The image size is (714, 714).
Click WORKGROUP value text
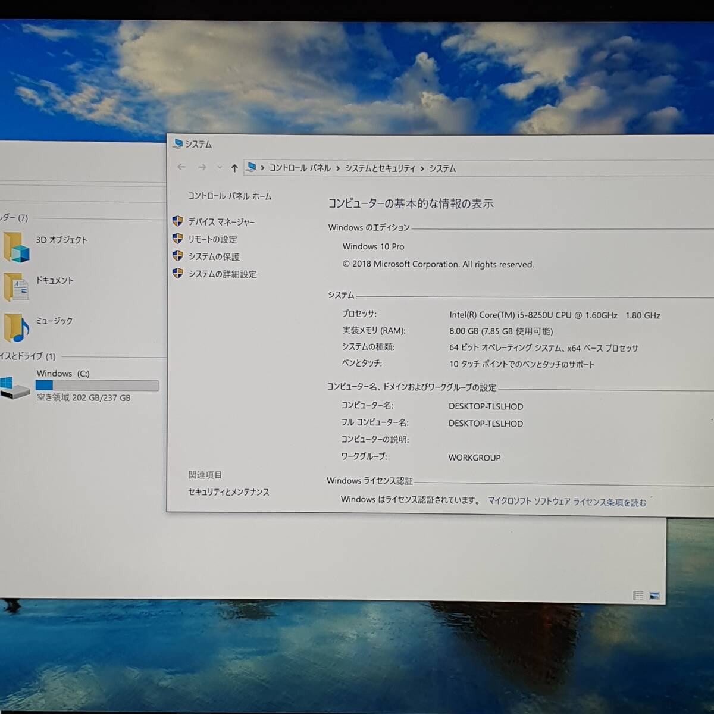(x=475, y=458)
